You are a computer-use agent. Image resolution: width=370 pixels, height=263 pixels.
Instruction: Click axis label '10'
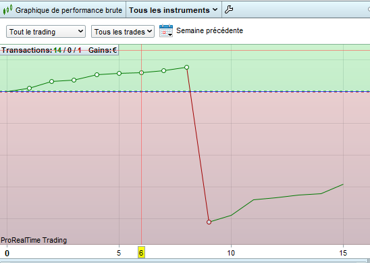point(231,253)
